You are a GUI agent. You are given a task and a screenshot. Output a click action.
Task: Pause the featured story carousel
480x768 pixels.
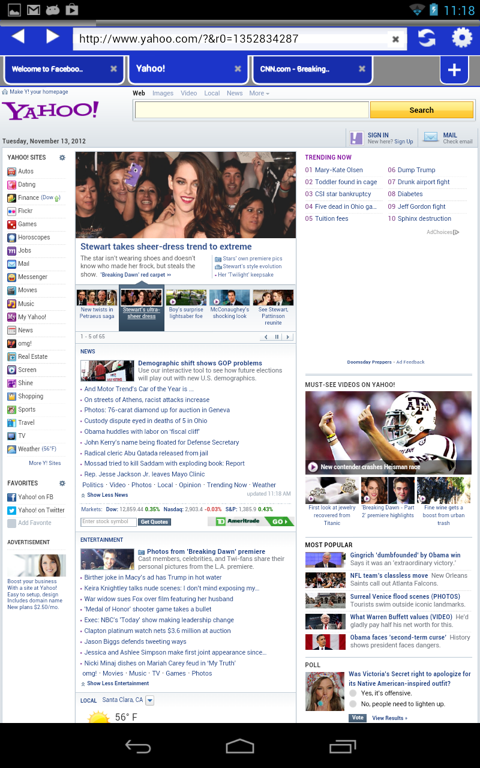coord(277,337)
